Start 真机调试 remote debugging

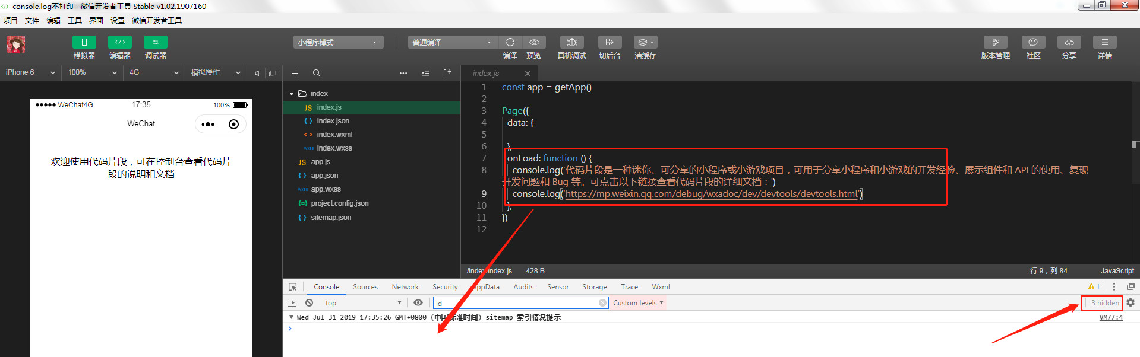point(572,42)
